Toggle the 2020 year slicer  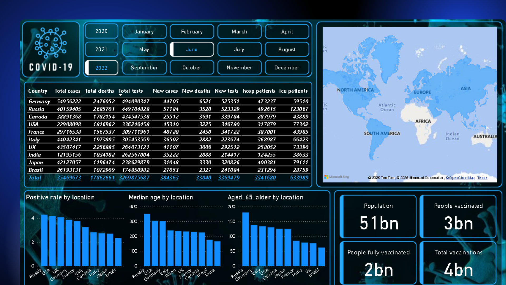(x=101, y=31)
